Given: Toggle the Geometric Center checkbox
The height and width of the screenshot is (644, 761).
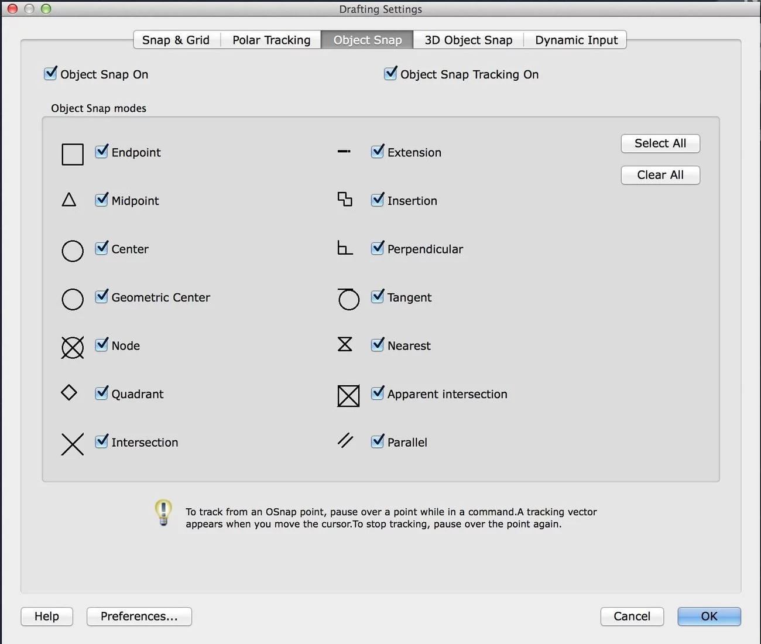Looking at the screenshot, I should point(102,296).
